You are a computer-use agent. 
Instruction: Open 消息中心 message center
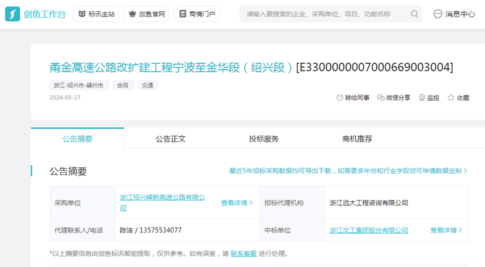click(454, 14)
